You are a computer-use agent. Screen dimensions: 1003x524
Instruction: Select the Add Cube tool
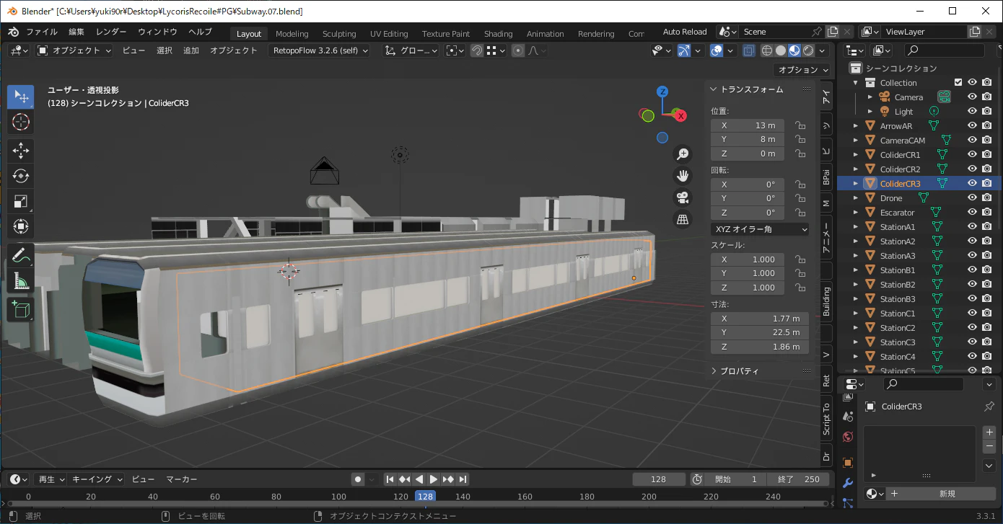21,310
